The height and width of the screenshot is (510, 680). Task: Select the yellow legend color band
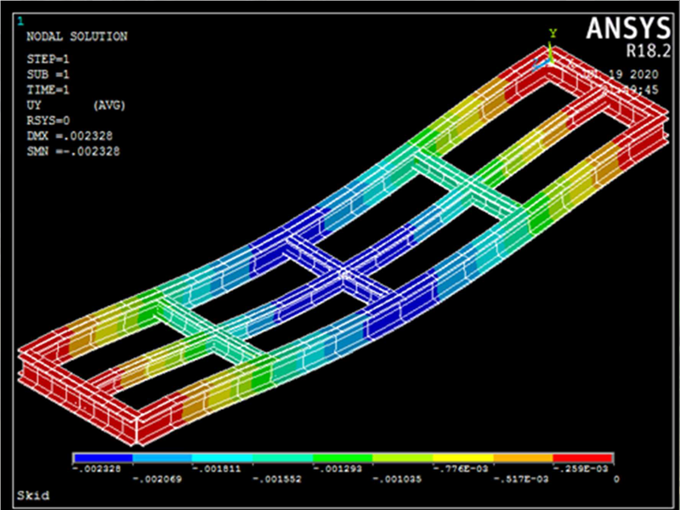coord(463,458)
